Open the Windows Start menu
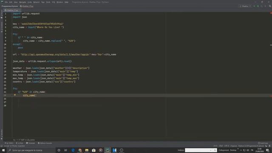This screenshot has height=153, width=272. 3,150
